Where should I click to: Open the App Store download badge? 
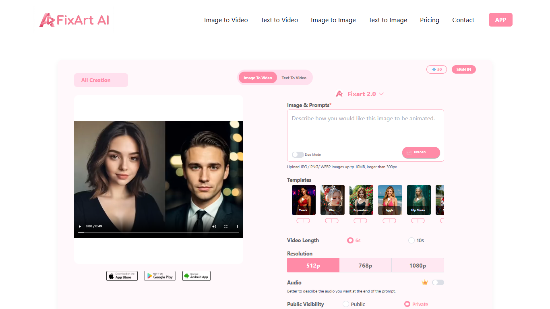click(x=122, y=276)
